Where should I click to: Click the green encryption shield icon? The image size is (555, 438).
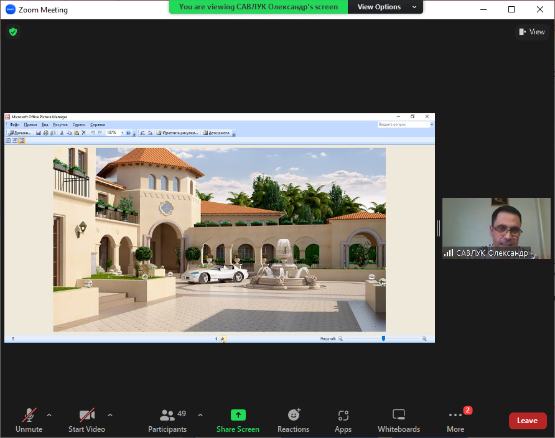click(x=13, y=32)
